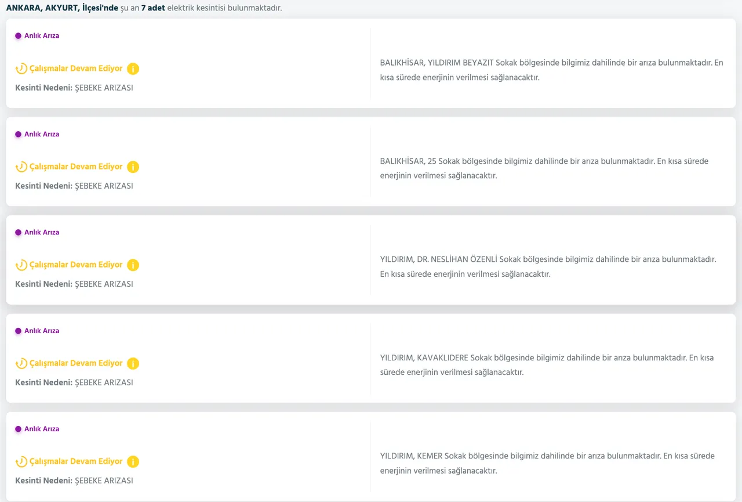Click clock icon in YILDIRIM BEYAZIT Sokak card
Image resolution: width=742 pixels, height=502 pixels.
(x=21, y=69)
